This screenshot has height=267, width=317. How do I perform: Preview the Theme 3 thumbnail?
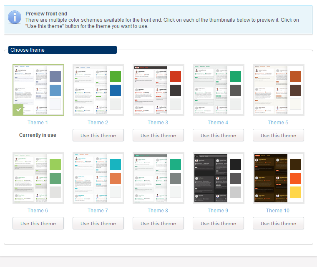158,90
